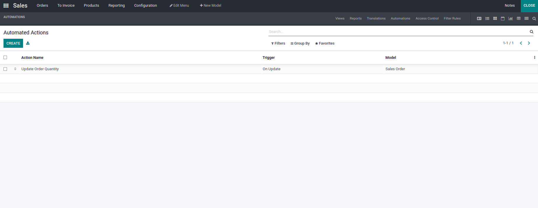
Task: Tick the Update Order Quantity row checkbox
Action: [5, 69]
